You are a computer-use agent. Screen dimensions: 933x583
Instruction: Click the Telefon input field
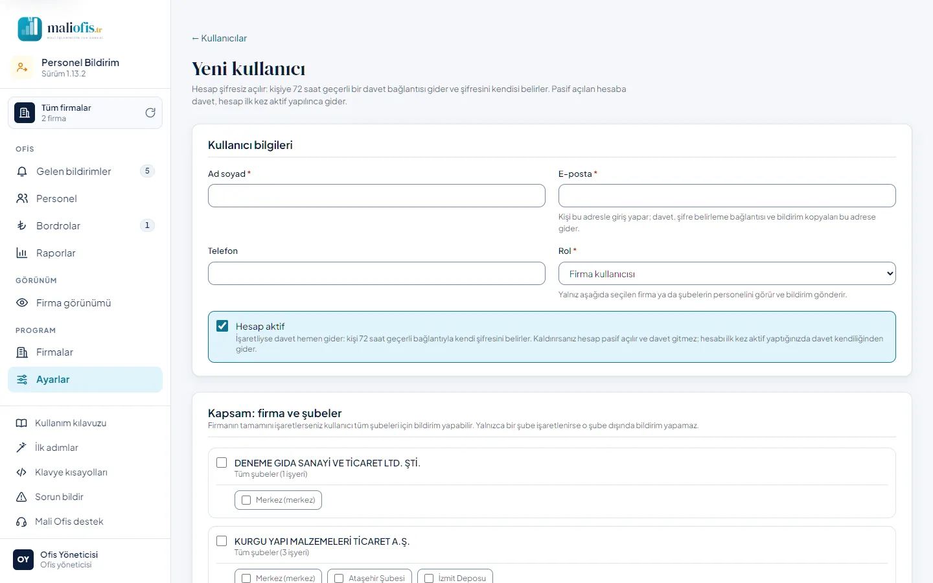[376, 273]
